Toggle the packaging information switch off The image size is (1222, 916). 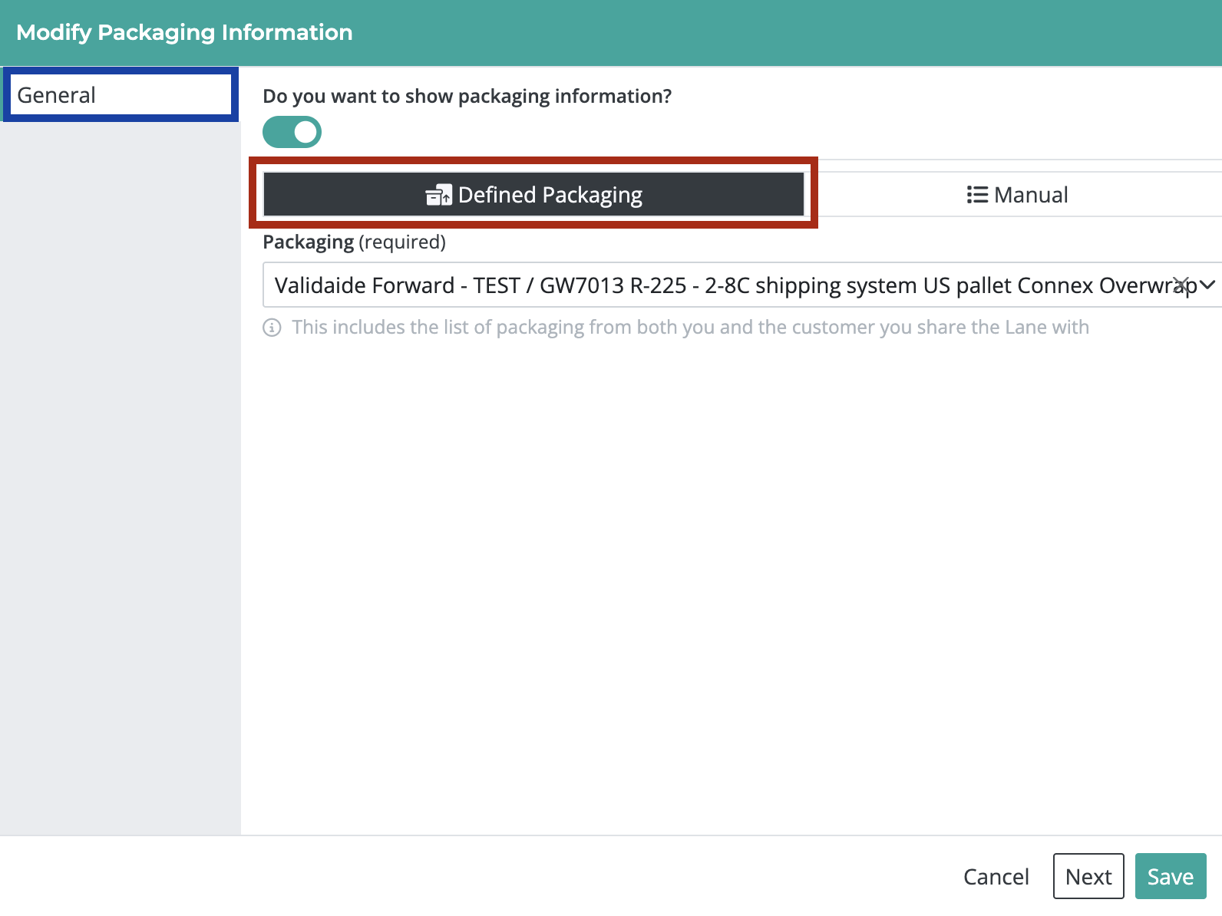292,131
